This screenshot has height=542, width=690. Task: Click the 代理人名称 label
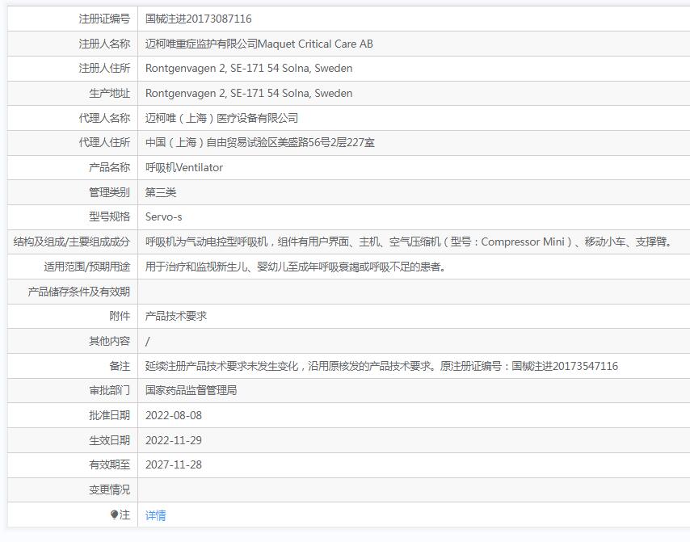104,118
